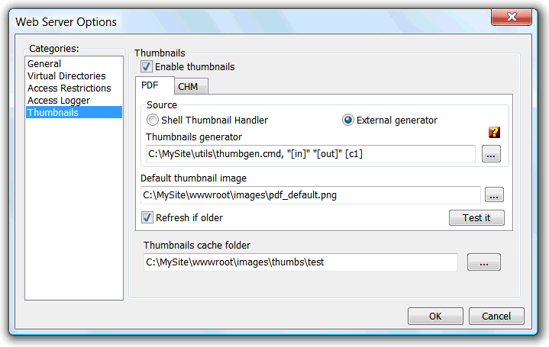Browse for default thumbnail image

click(x=494, y=194)
